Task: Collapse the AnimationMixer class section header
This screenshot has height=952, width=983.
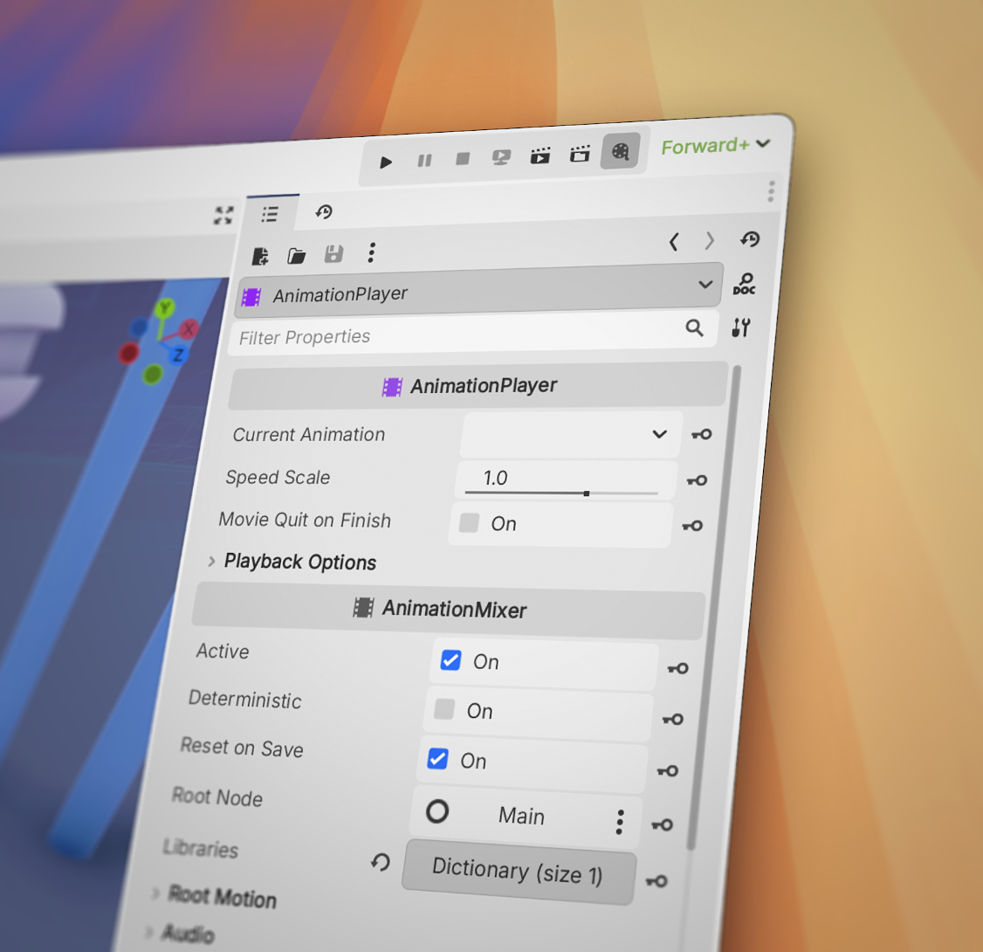Action: tap(448, 610)
